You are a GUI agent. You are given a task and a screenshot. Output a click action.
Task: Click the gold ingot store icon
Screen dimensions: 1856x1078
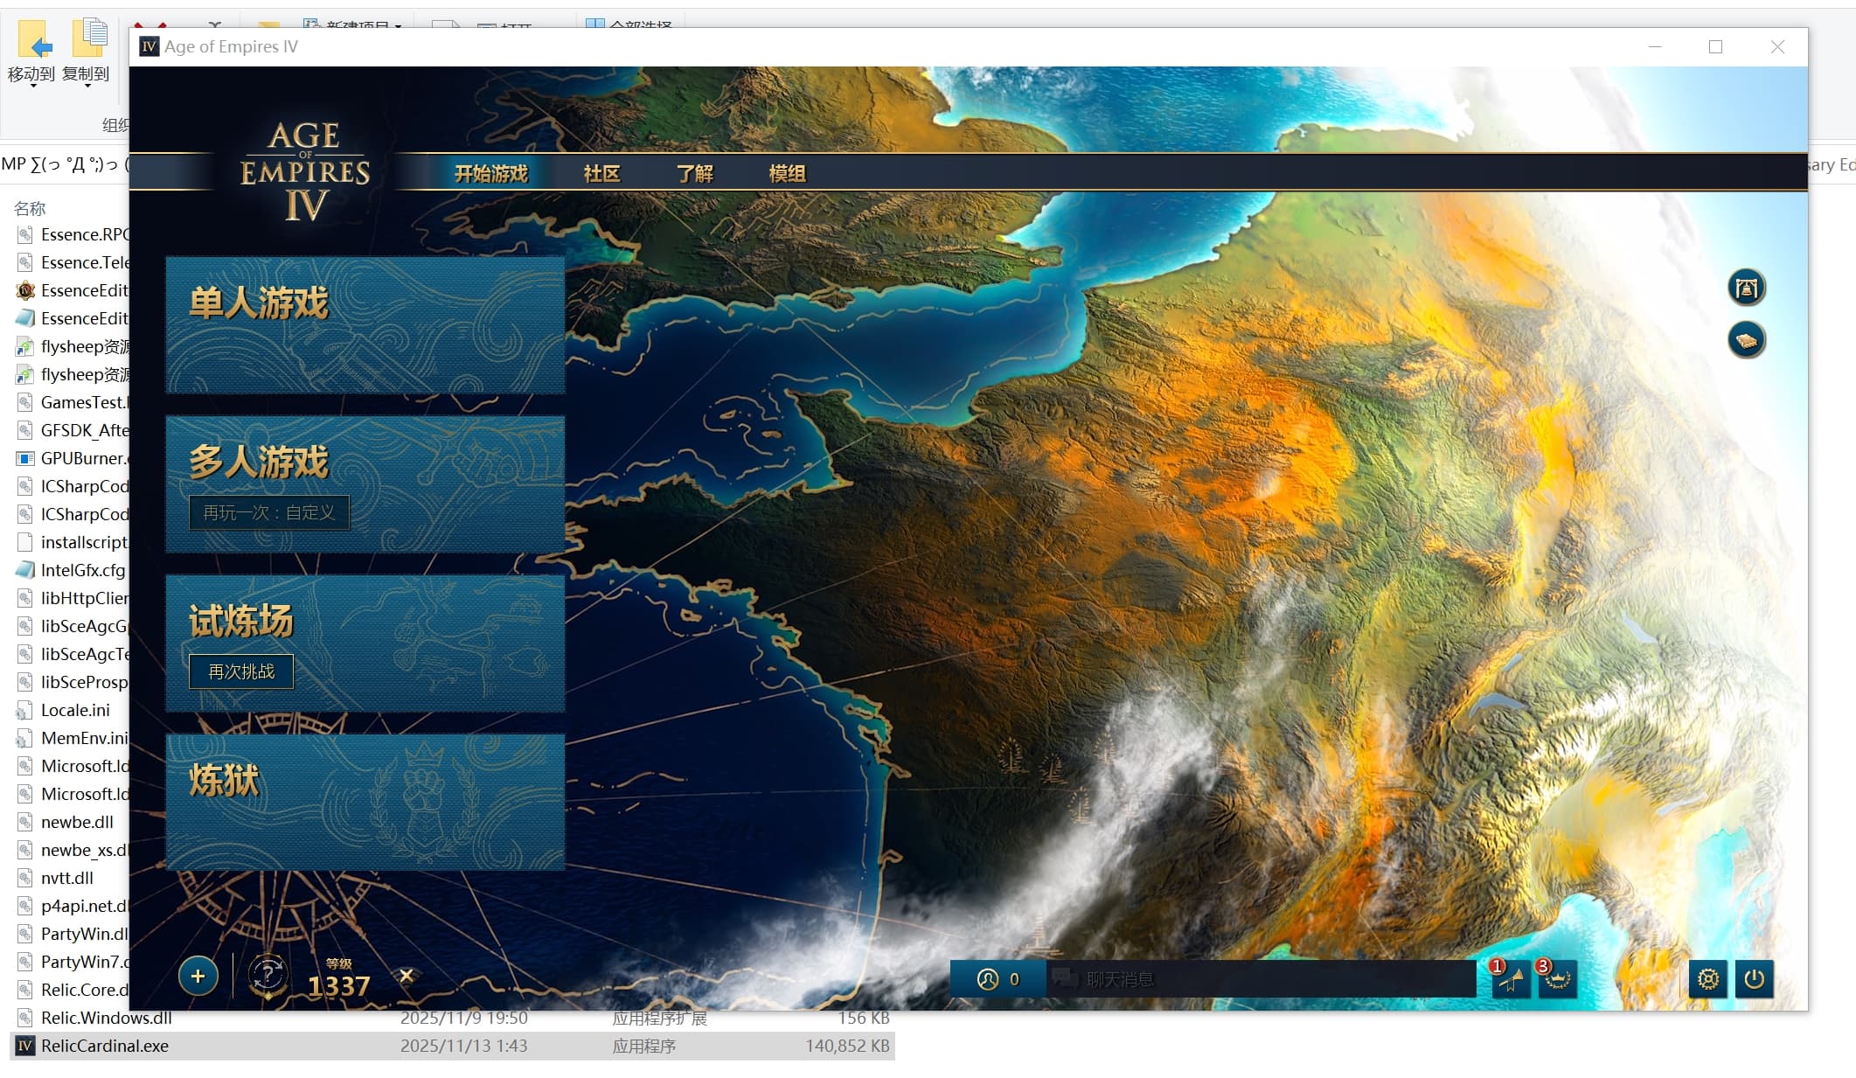[x=1746, y=340]
